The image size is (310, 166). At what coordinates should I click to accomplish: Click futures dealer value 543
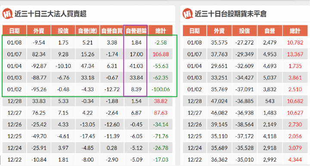point(270,101)
